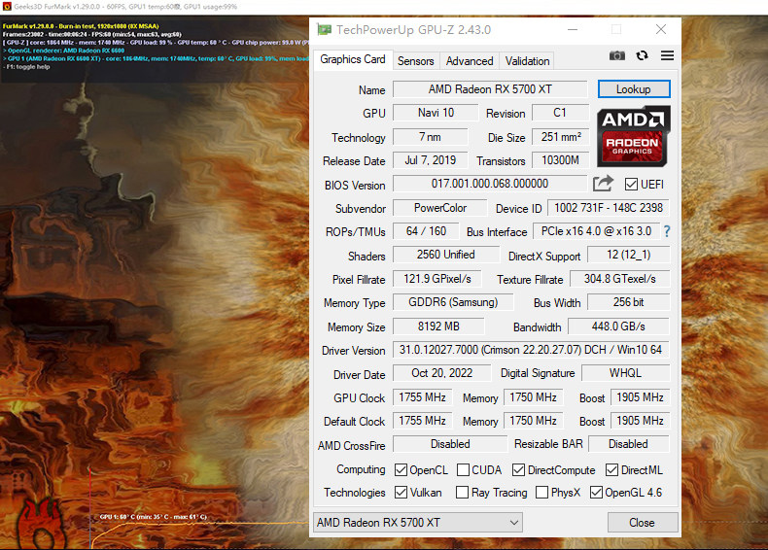Click the Subvendor field PowerColor

click(x=440, y=208)
